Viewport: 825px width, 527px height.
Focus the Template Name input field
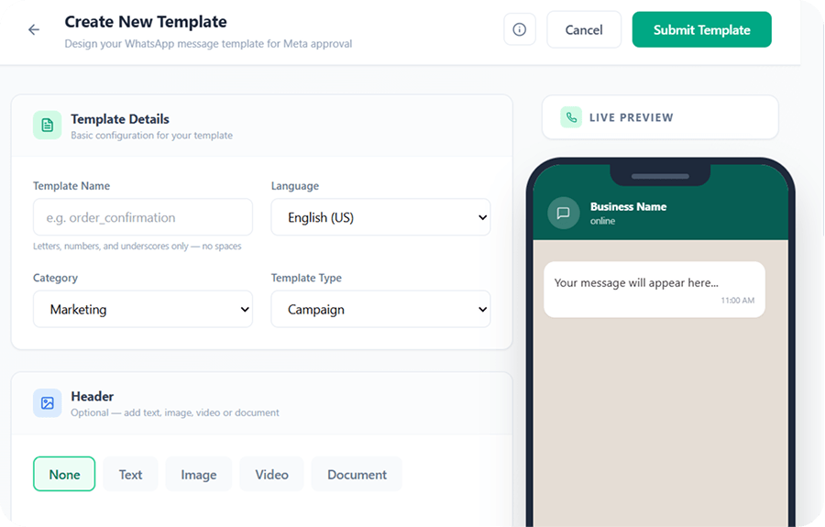pyautogui.click(x=143, y=217)
